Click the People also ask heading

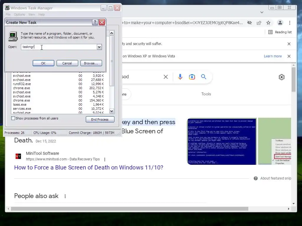[x=36, y=196]
